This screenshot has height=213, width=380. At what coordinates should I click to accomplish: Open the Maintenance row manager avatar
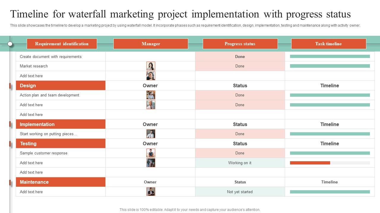[151, 191]
